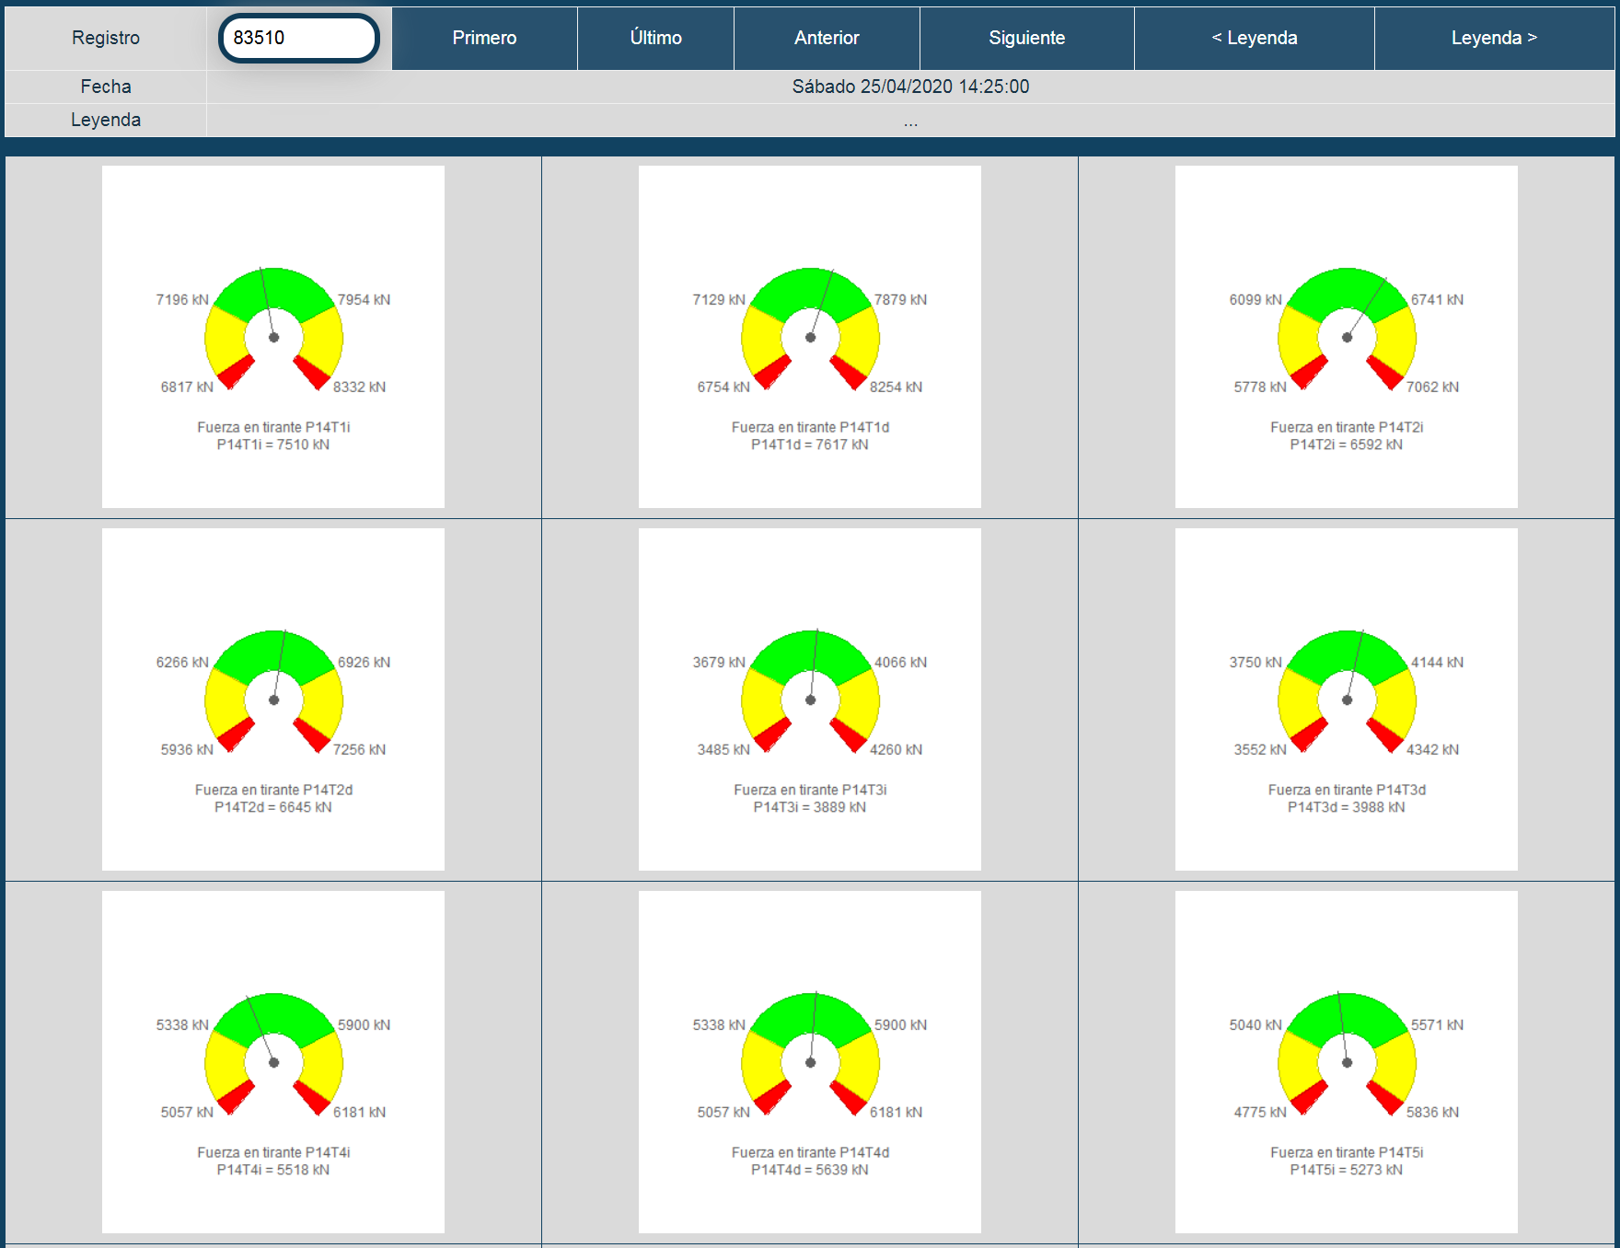
Task: Click the date 'Sábado 25/04/2020 14:25:00'
Action: [x=910, y=87]
